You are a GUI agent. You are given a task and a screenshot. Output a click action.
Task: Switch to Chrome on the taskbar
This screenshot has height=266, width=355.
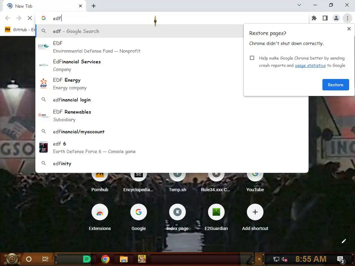coord(105,259)
